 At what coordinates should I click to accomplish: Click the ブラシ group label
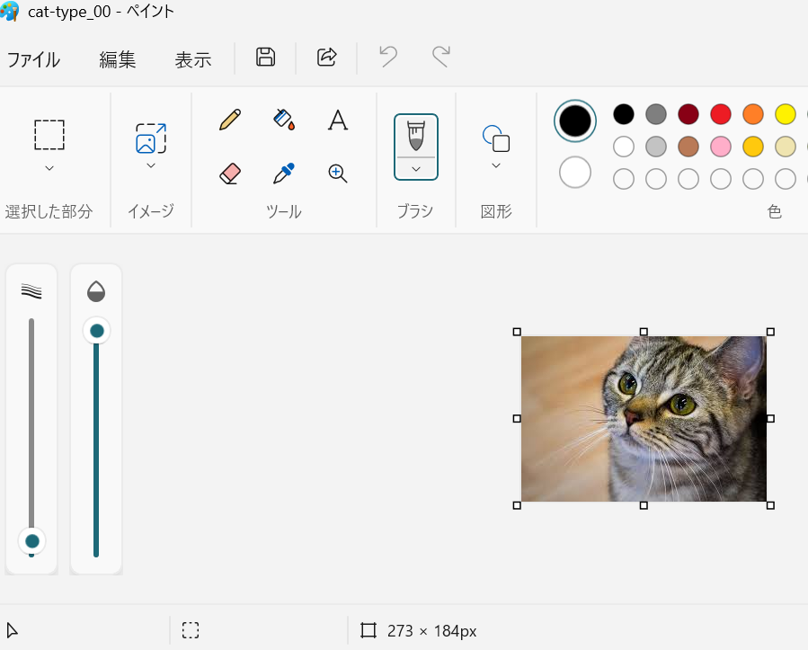415,211
